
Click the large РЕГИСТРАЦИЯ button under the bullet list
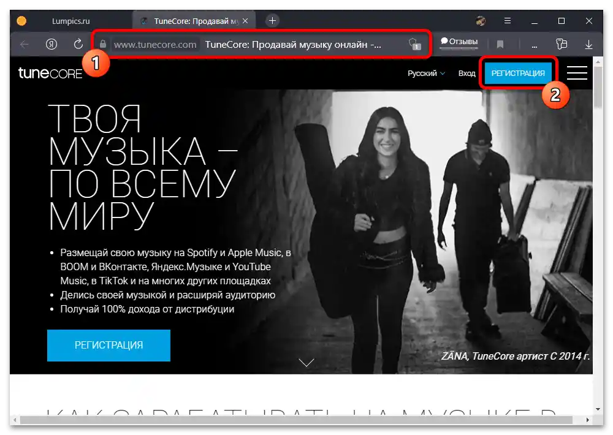click(x=109, y=345)
